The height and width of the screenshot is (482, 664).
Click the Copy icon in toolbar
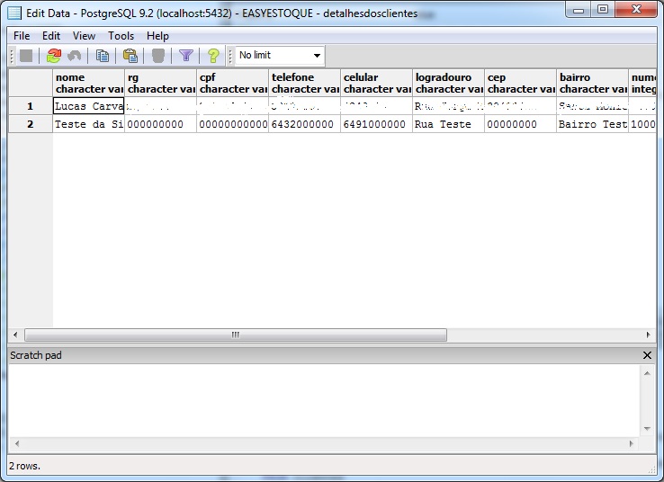point(103,56)
